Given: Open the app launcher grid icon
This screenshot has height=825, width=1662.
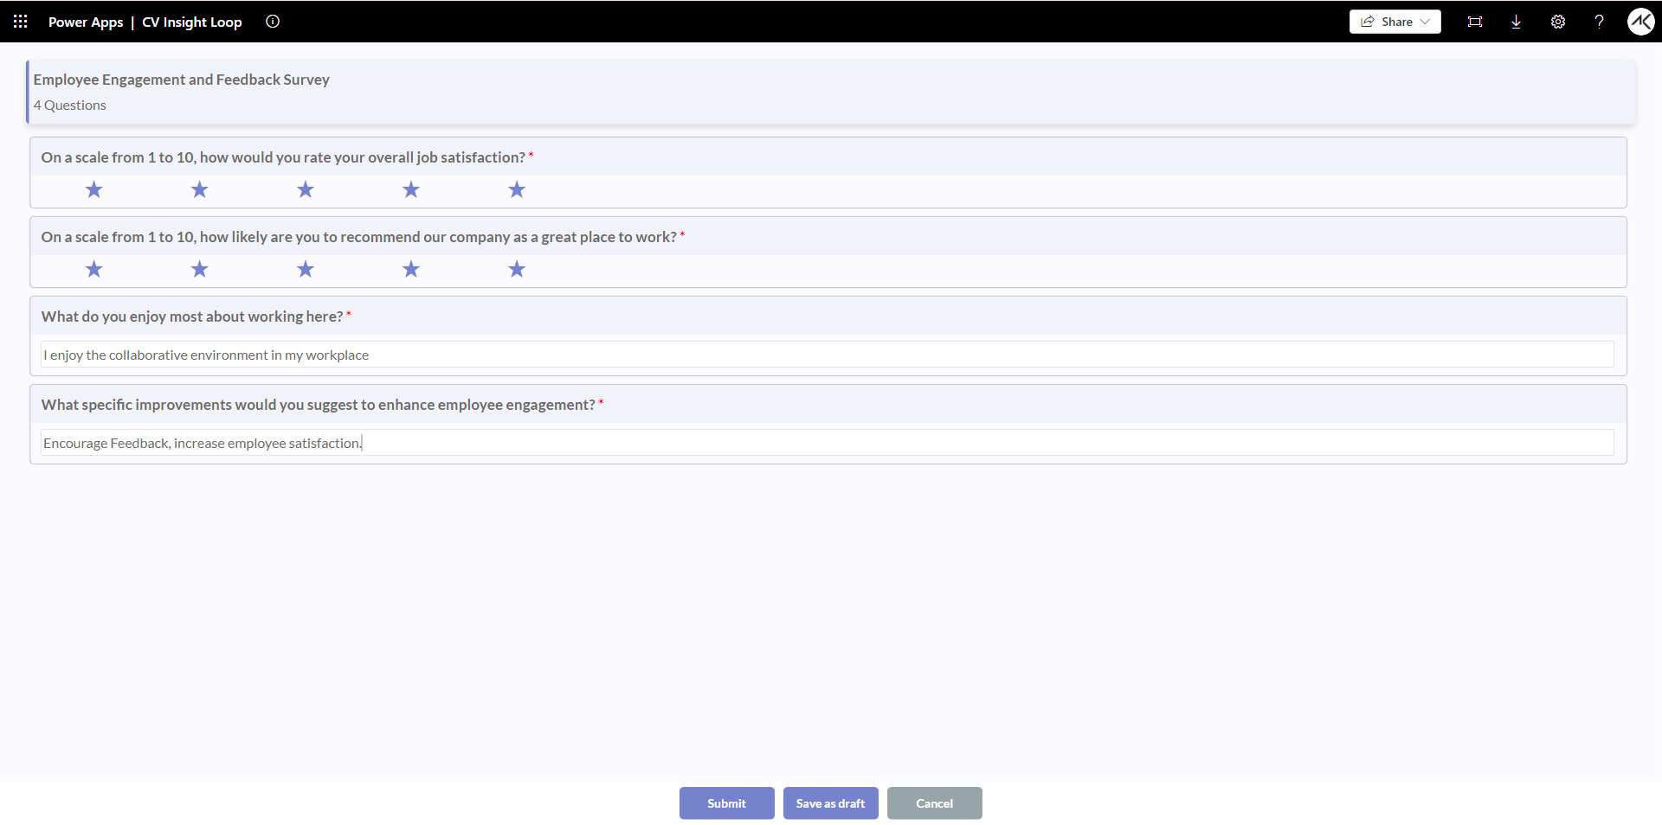Looking at the screenshot, I should 20,21.
